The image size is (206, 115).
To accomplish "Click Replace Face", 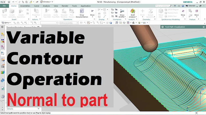I will (x=171, y=13).
